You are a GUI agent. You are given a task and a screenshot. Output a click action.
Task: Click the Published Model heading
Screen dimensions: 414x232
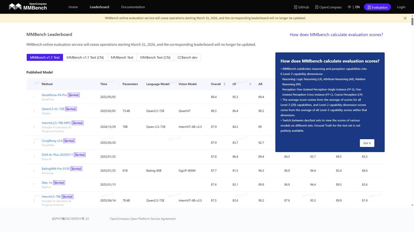click(x=40, y=72)
